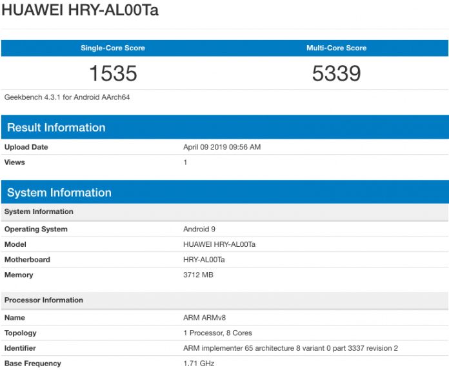Select the Motherboard value HRY-AL00Ta

coord(204,260)
